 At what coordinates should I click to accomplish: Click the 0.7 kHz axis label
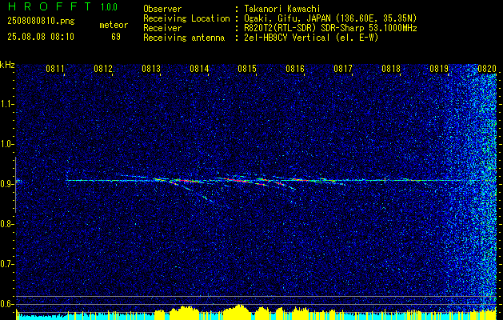click(x=7, y=264)
